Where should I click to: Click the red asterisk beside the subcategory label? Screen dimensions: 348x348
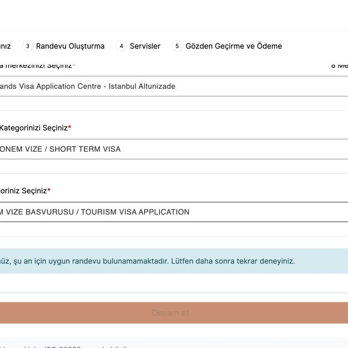pyautogui.click(x=49, y=191)
